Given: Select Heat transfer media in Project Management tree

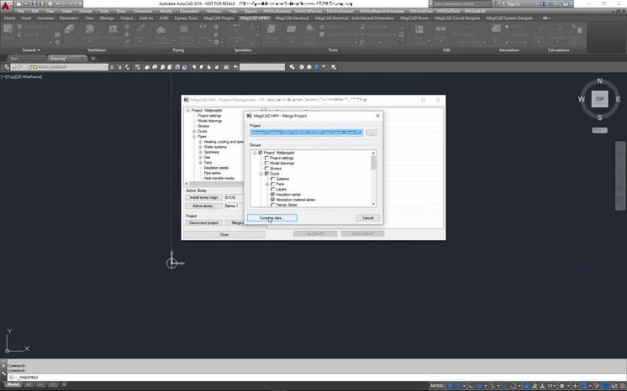Looking at the screenshot, I should click(x=219, y=178).
